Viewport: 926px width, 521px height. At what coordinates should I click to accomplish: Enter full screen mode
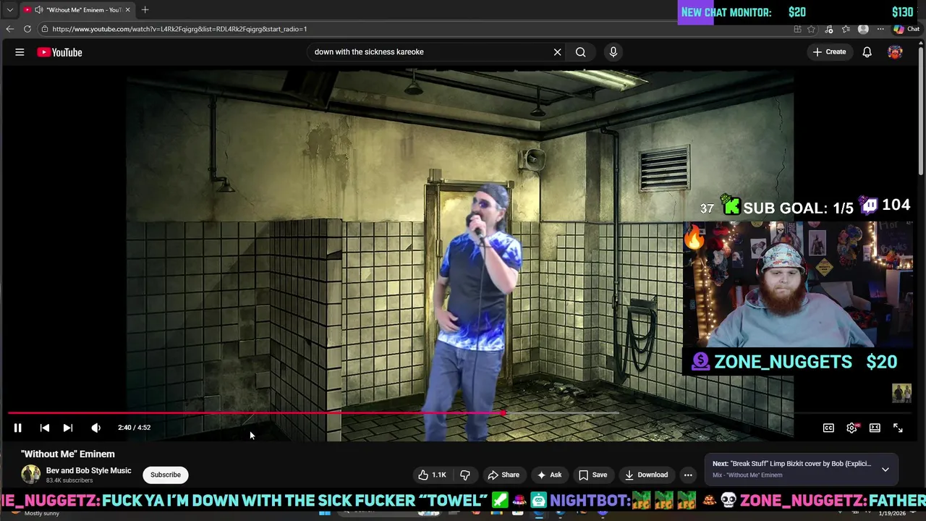tap(898, 428)
